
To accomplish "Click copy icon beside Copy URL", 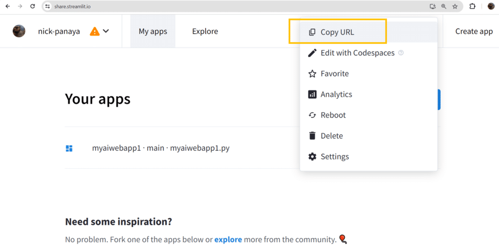I will pyautogui.click(x=312, y=32).
